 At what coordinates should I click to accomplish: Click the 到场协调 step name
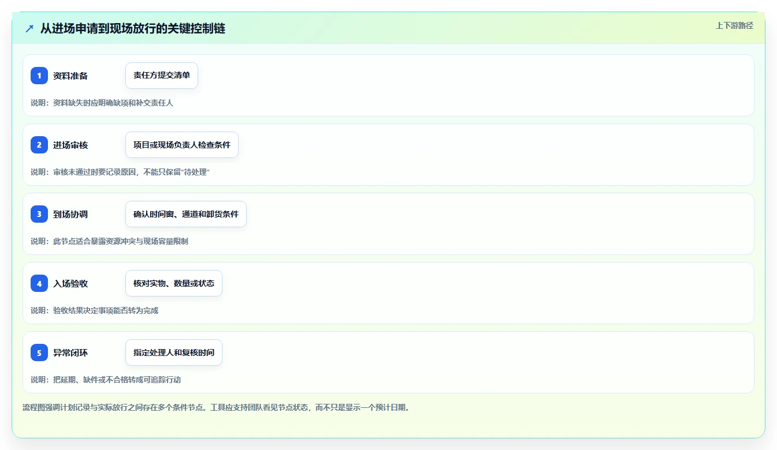(70, 214)
